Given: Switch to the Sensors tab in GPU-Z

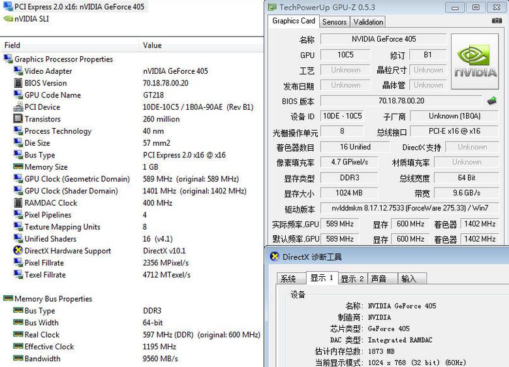Looking at the screenshot, I should 334,22.
